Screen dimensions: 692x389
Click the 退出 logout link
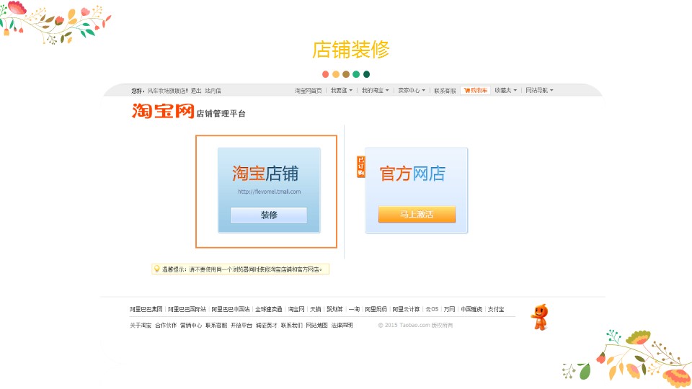[196, 91]
